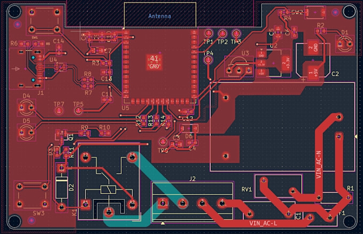Select relay K1 pad A2
Viewport: 363px width, 234px height.
(132, 204)
